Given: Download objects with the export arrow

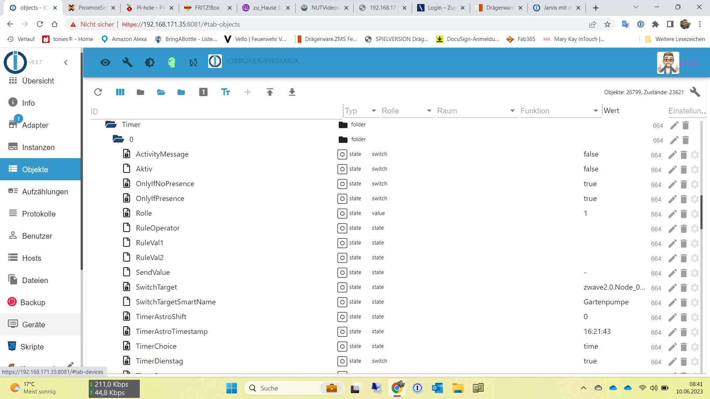Looking at the screenshot, I should coord(292,92).
